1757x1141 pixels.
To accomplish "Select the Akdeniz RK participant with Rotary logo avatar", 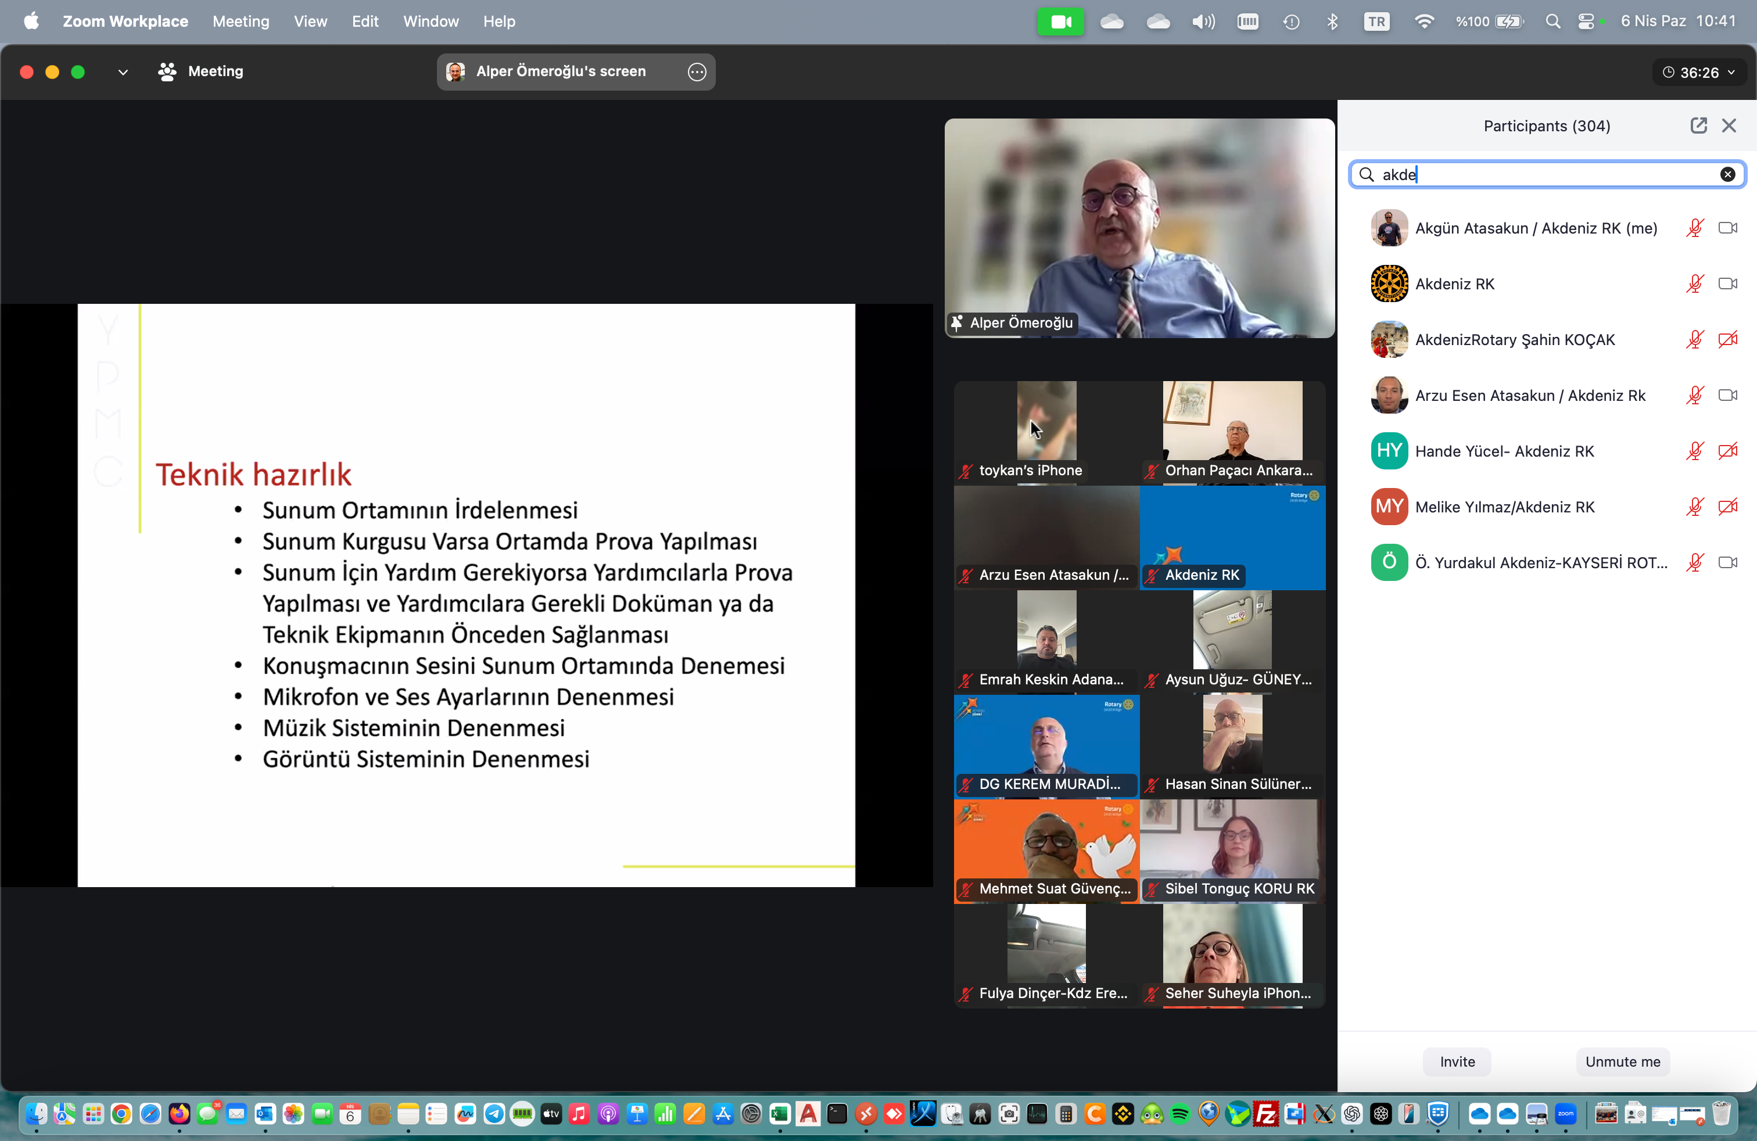I will [1547, 284].
